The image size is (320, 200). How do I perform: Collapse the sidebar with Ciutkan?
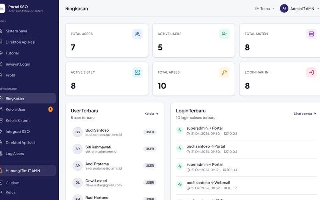[28, 183]
